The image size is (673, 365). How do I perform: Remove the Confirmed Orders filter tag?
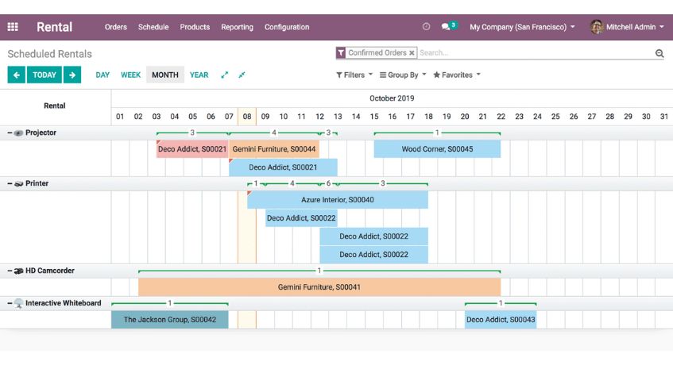pos(412,53)
